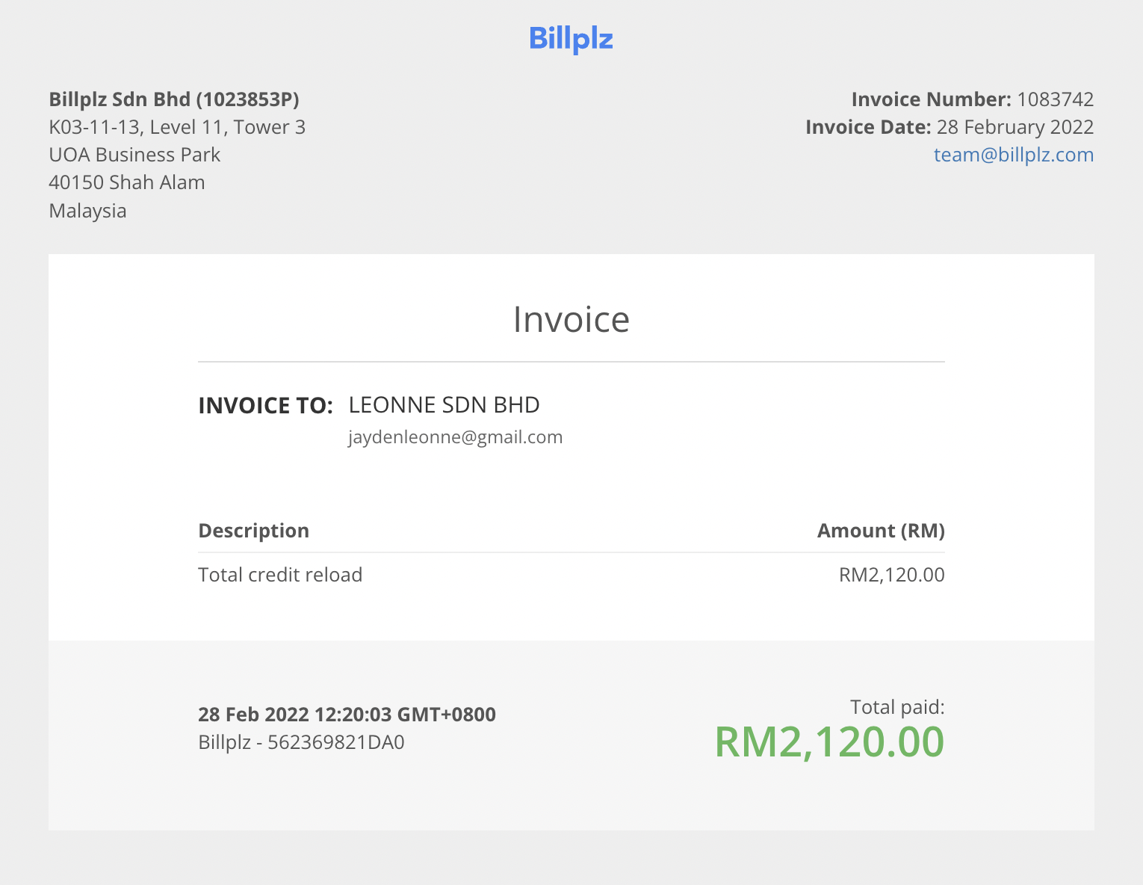Click the 40150 Shah Alam address line
1143x885 pixels.
pyautogui.click(x=127, y=182)
